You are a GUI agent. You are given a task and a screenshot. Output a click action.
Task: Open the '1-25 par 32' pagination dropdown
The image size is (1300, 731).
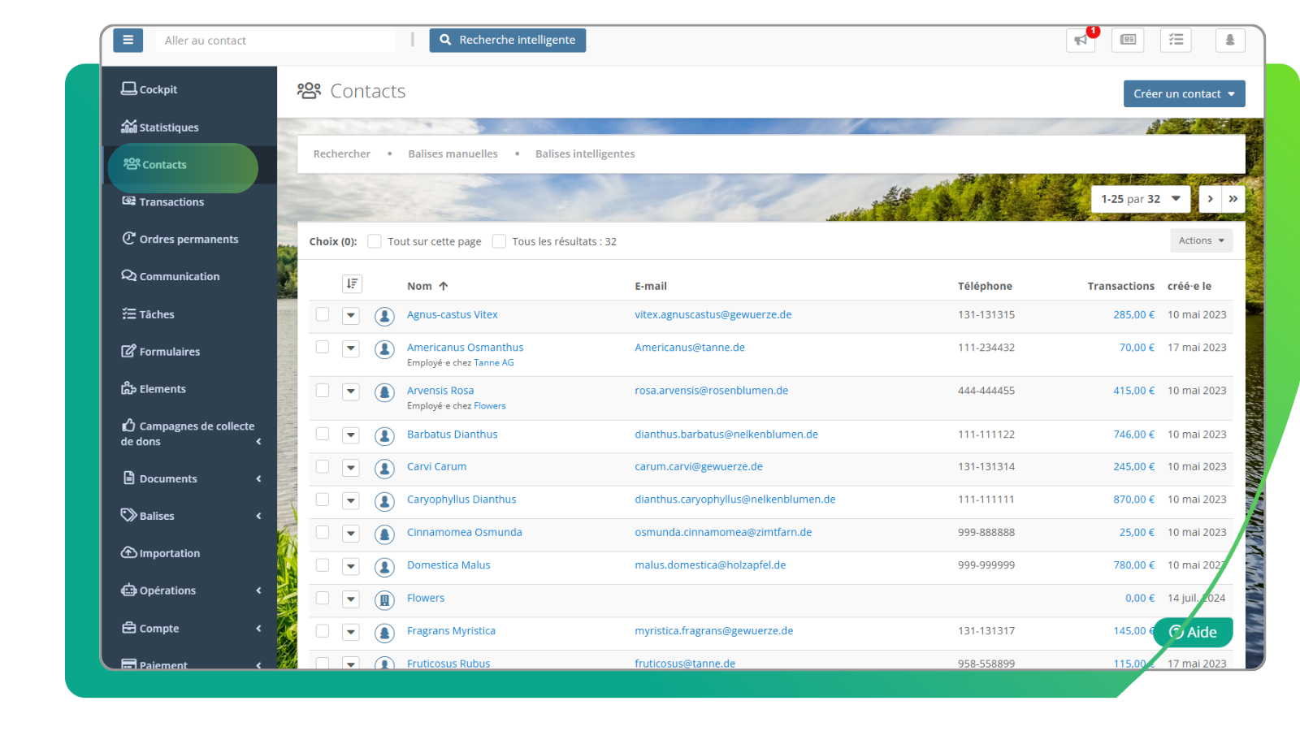(x=1139, y=199)
